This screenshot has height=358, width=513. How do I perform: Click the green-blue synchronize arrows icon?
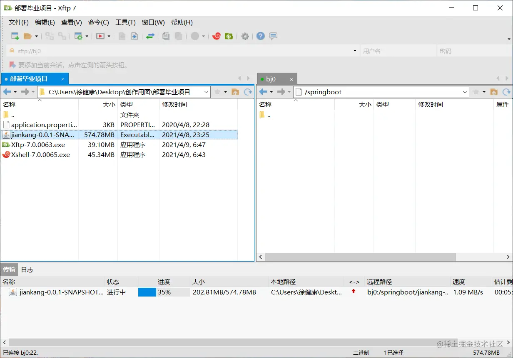(150, 36)
